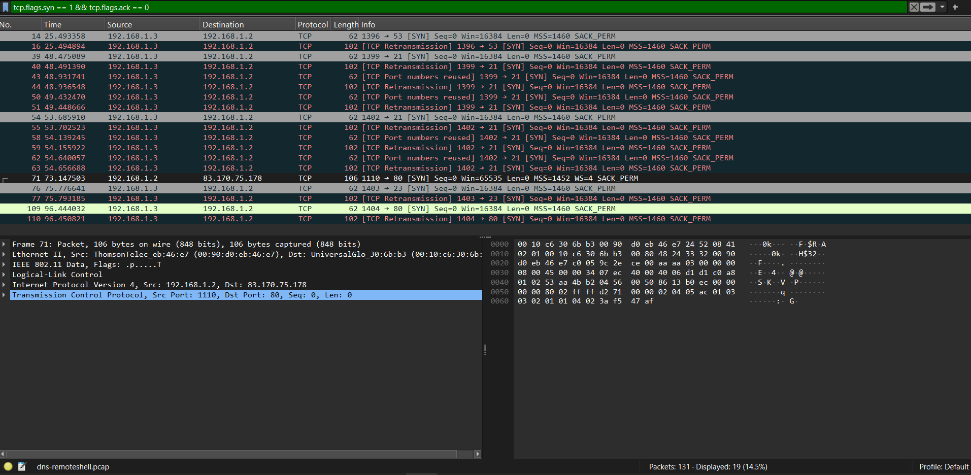
Task: Select packet 77 at time 75.793185
Action: point(485,198)
